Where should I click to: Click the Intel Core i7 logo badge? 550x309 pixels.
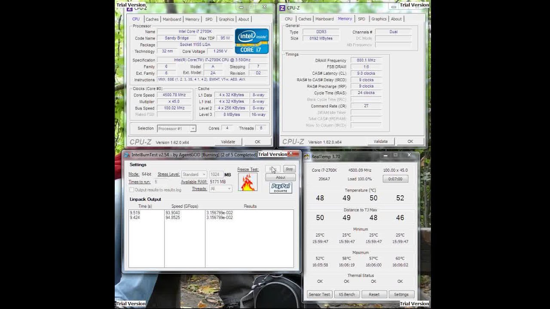252,41
